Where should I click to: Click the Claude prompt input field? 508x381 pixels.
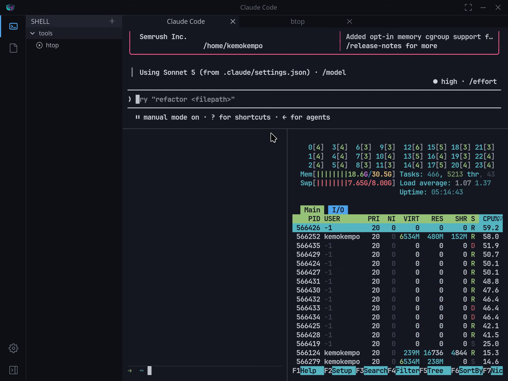[x=314, y=99]
